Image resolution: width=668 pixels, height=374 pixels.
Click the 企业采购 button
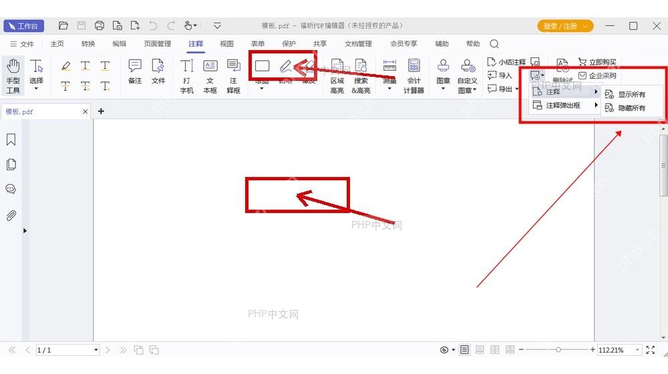coord(597,76)
